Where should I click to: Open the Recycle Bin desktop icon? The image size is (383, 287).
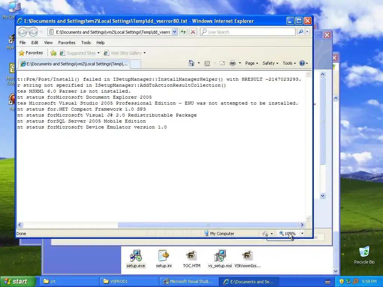(x=364, y=255)
